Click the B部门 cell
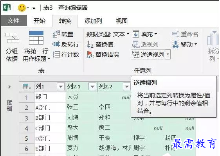This screenshot has height=156, width=220. point(50,118)
